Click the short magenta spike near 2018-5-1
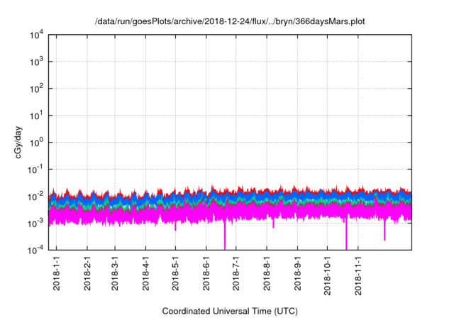 (x=176, y=227)
